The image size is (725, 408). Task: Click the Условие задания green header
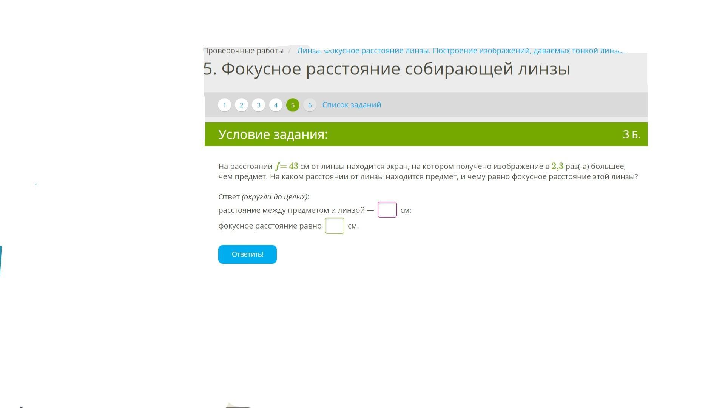click(x=273, y=134)
